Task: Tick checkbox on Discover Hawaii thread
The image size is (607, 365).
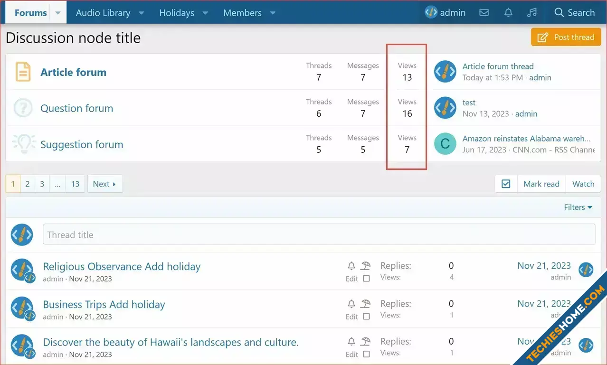Action: 366,355
